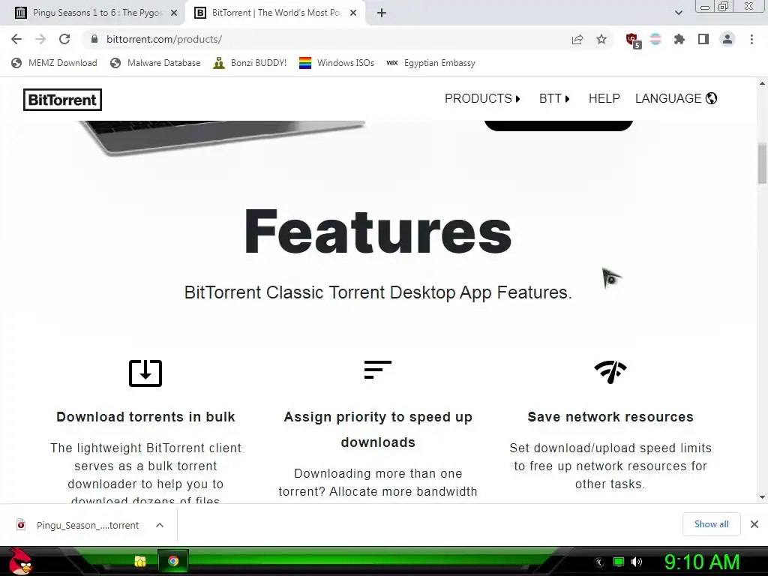Image resolution: width=768 pixels, height=576 pixels.
Task: Click the network resources wifi icon
Action: 610,372
